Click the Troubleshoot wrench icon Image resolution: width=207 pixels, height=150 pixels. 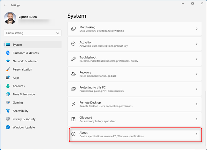73,59
